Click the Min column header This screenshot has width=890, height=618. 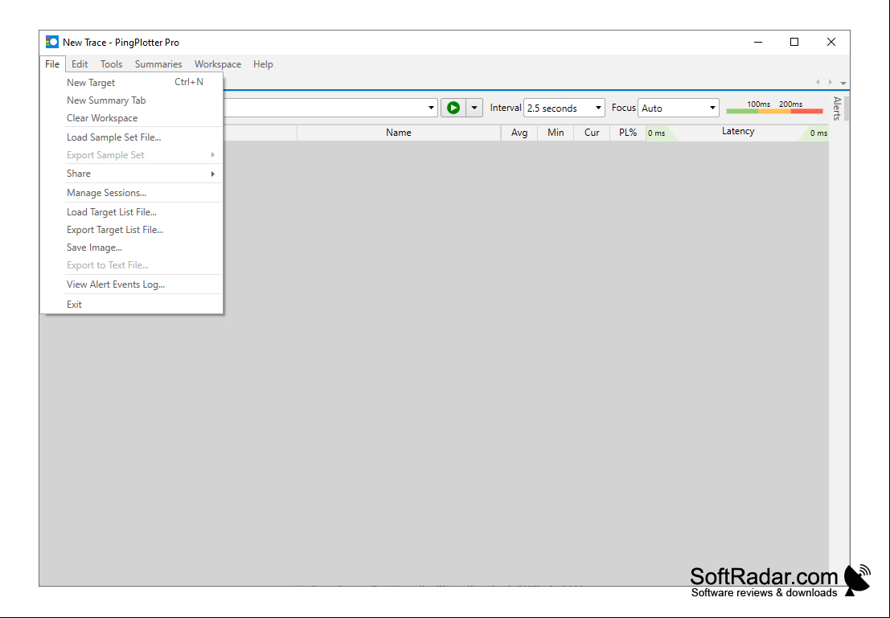556,133
